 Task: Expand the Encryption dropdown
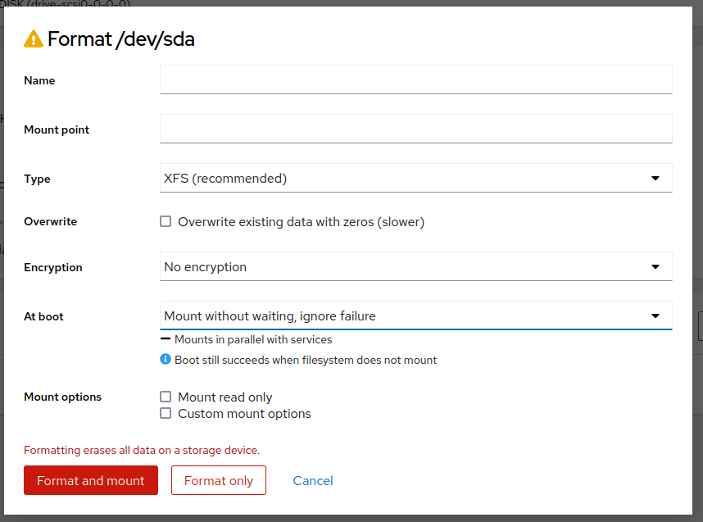(415, 267)
